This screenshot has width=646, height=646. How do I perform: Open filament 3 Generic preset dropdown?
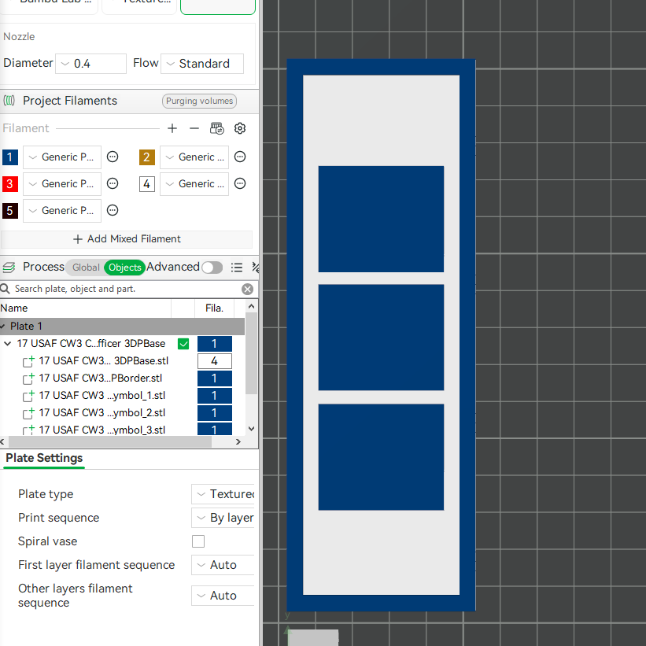(62, 184)
